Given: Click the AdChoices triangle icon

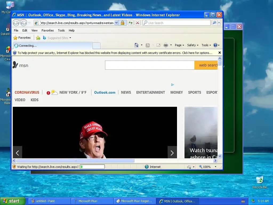Looking at the screenshot, I should 172,85.
